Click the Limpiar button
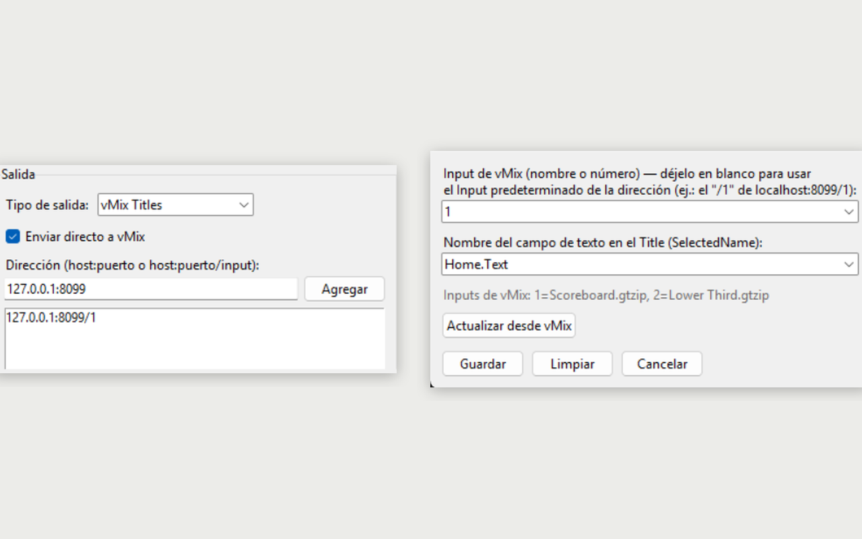This screenshot has width=862, height=539. pyautogui.click(x=572, y=364)
